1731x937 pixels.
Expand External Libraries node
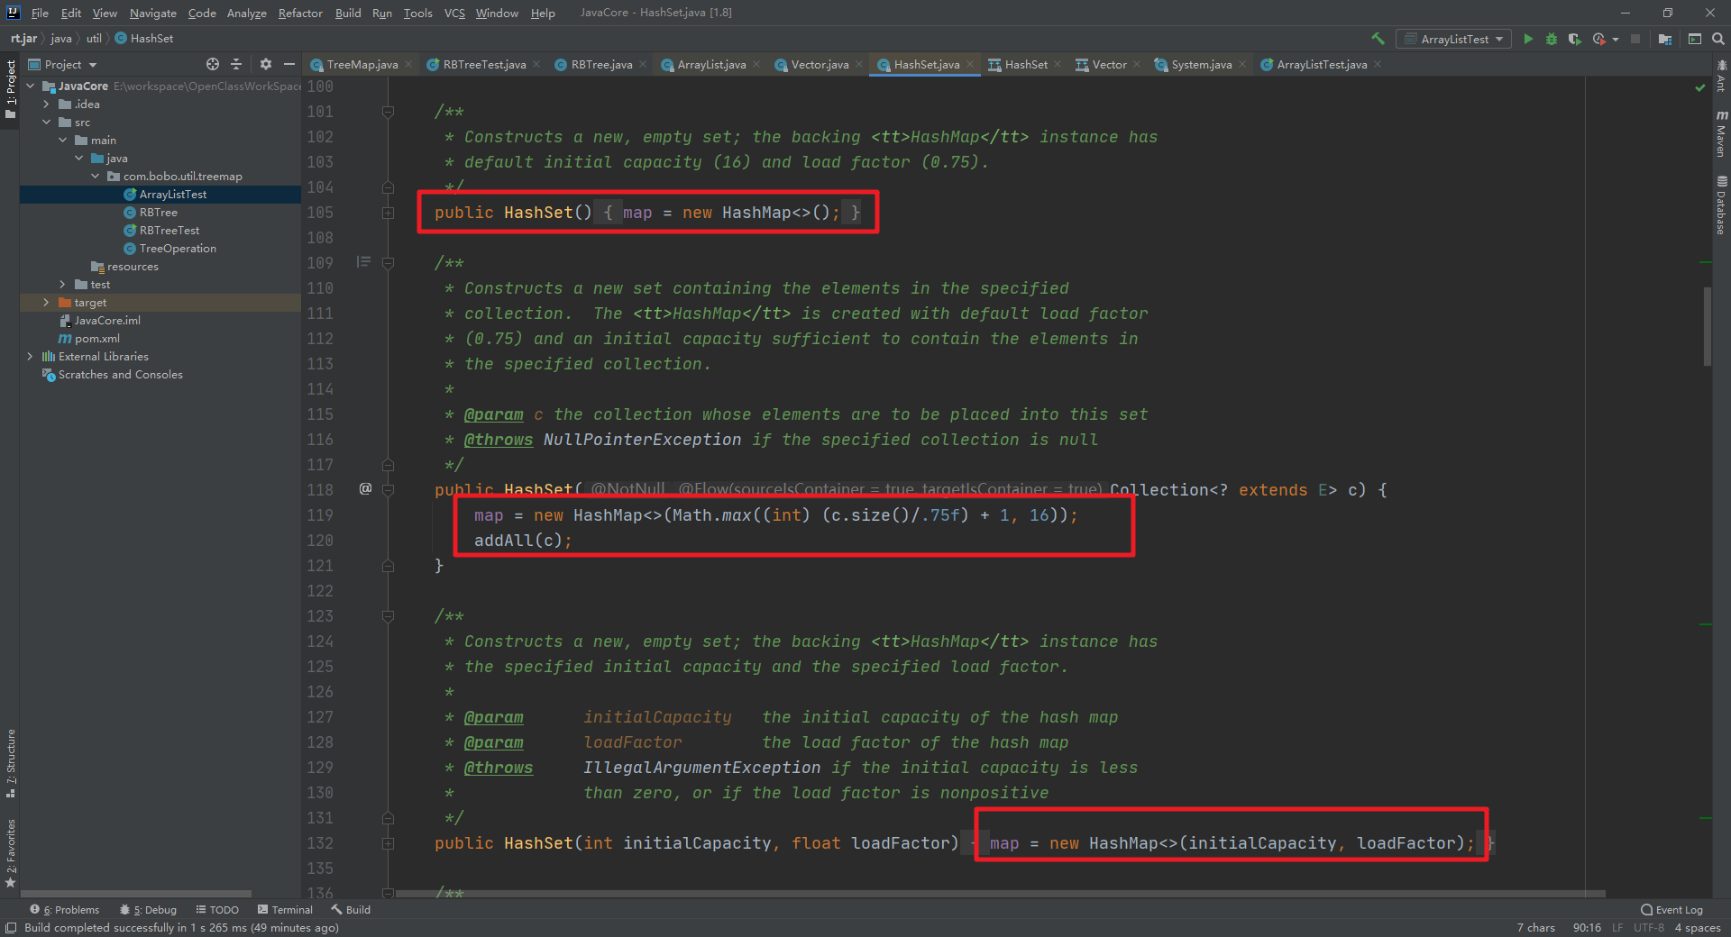[31, 356]
